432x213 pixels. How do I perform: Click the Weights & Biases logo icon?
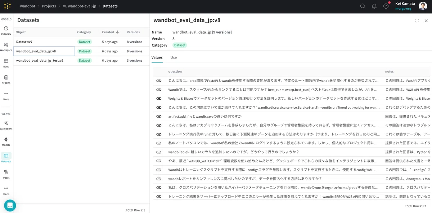[8, 6]
